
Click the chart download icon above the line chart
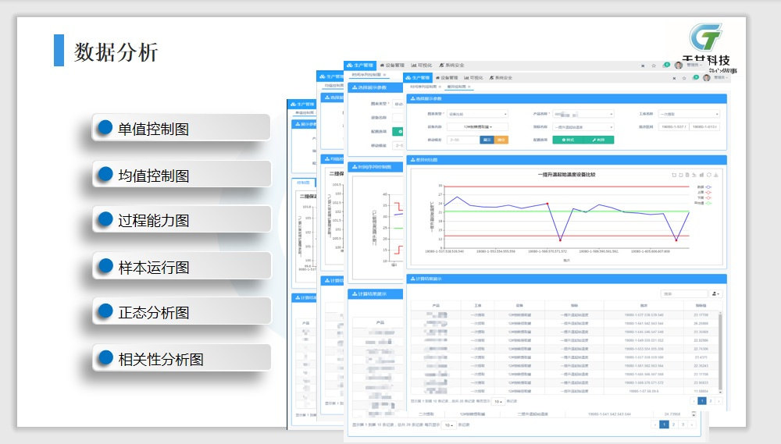[717, 174]
